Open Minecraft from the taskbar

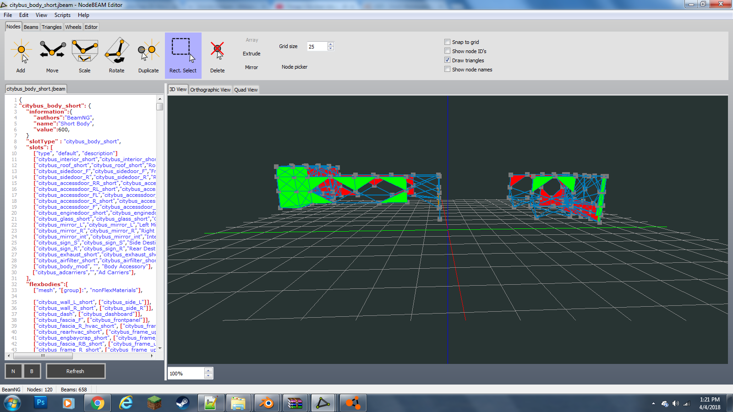pyautogui.click(x=154, y=403)
